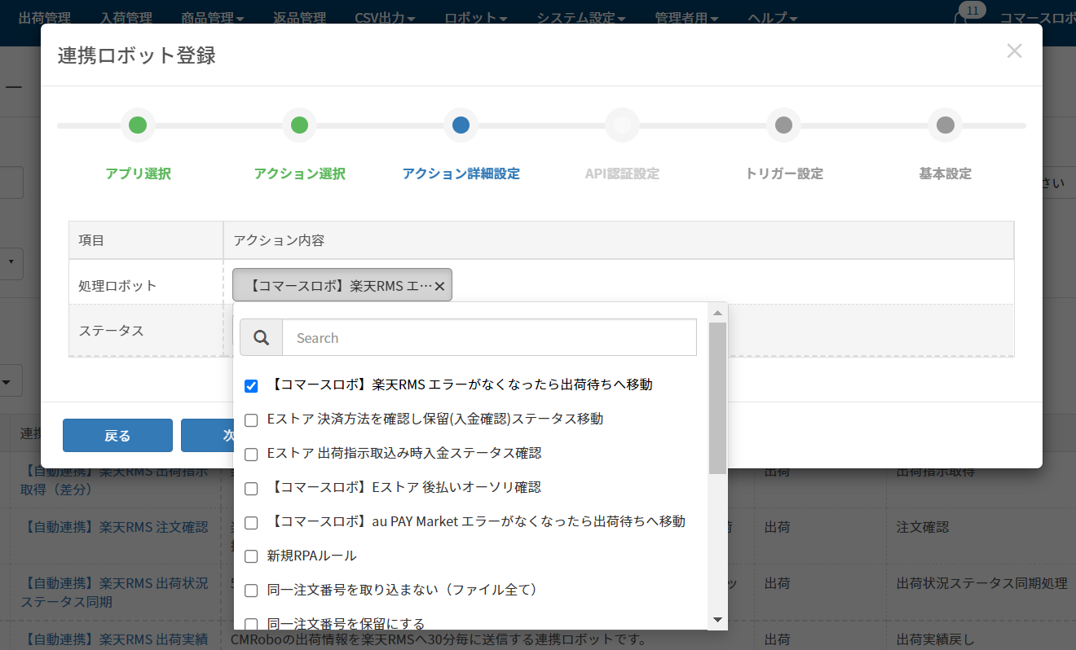Click 出荷実績戻し cell in background table
The image size is (1076, 650).
tap(935, 640)
